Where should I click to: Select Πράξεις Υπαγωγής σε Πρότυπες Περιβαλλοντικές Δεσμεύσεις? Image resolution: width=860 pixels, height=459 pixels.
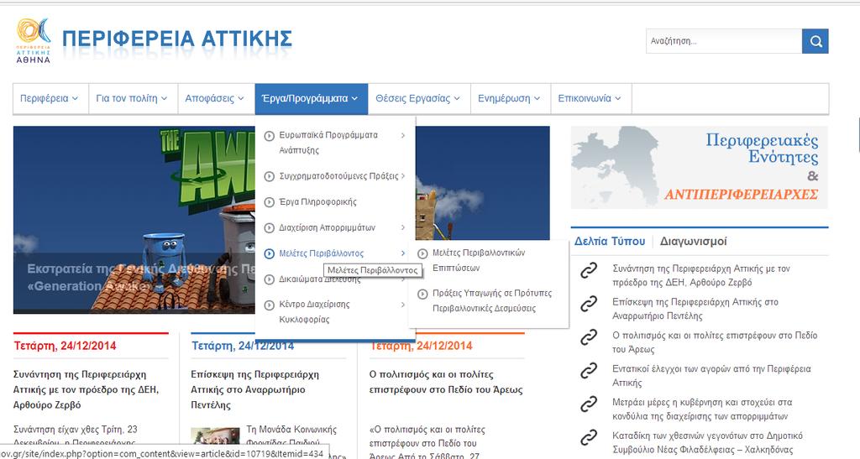(x=492, y=300)
